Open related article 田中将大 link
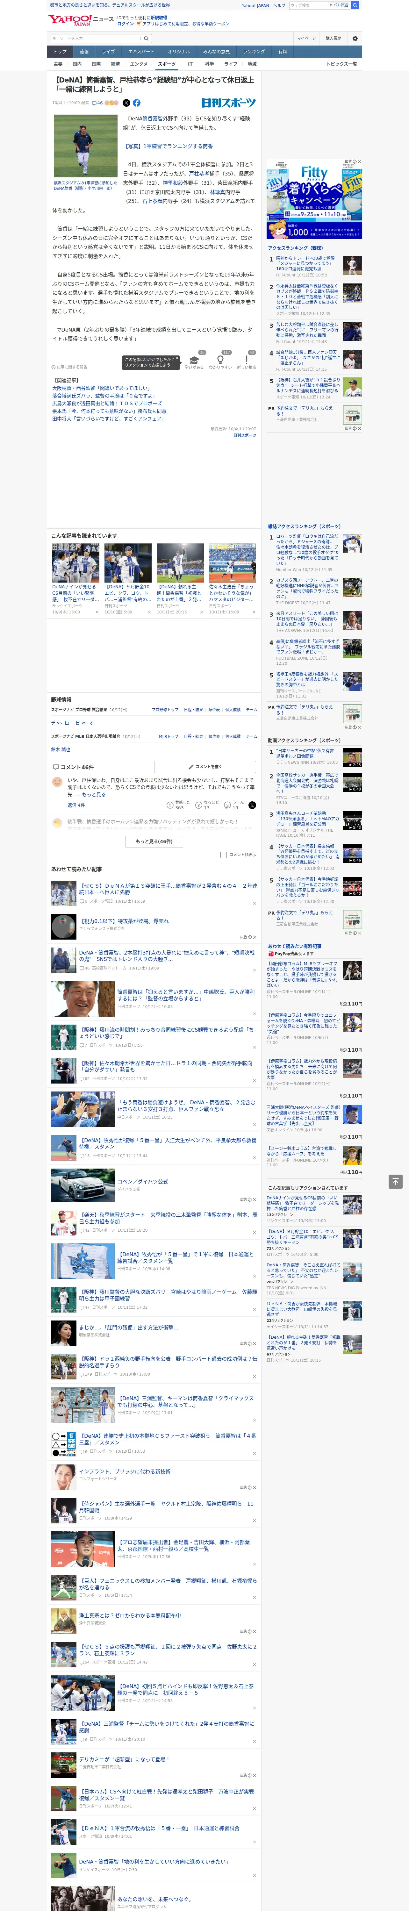 point(109,419)
